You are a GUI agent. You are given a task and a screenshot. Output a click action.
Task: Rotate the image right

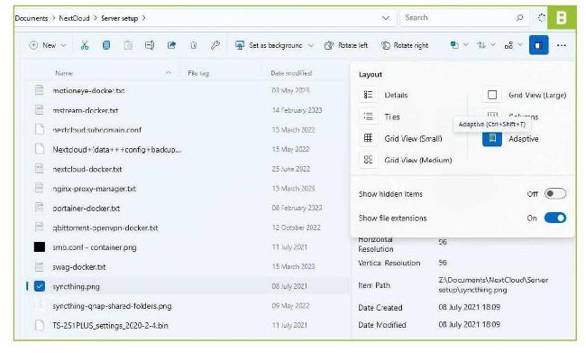click(x=405, y=46)
